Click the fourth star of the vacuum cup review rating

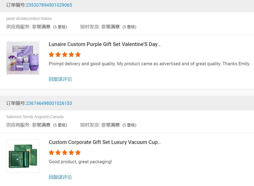click(71, 152)
